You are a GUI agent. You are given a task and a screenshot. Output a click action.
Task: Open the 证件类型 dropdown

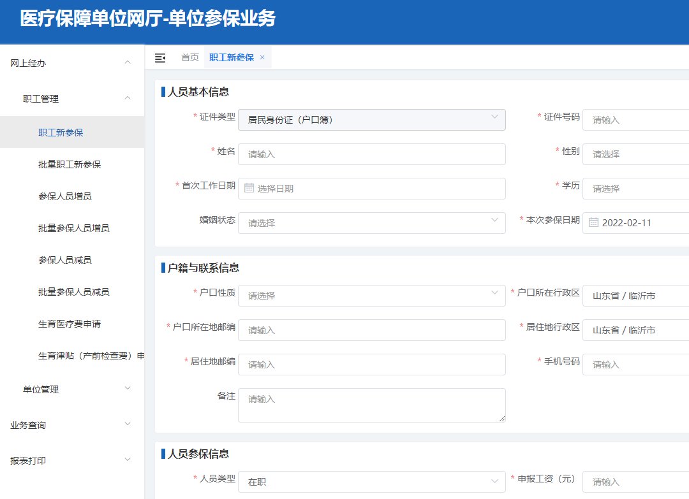click(x=371, y=120)
